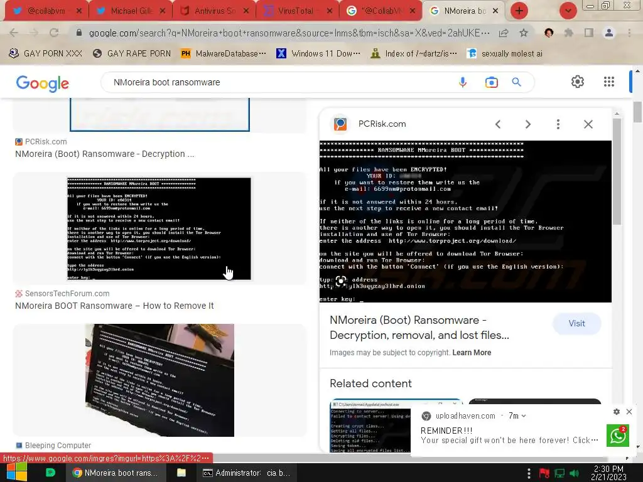Open the Google apps grid
Screen dimensions: 643x482
[609, 82]
